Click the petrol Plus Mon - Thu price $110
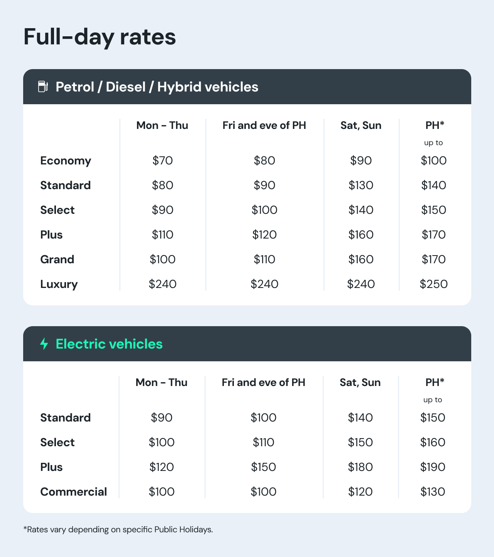The width and height of the screenshot is (494, 557). 162,235
